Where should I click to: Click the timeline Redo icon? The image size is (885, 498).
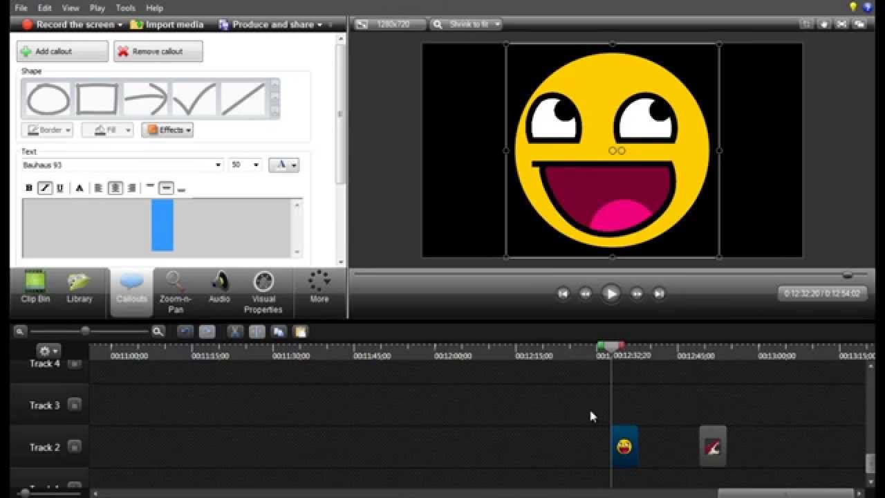point(207,332)
